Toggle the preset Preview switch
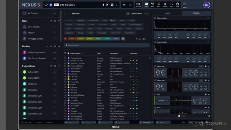 [145, 39]
